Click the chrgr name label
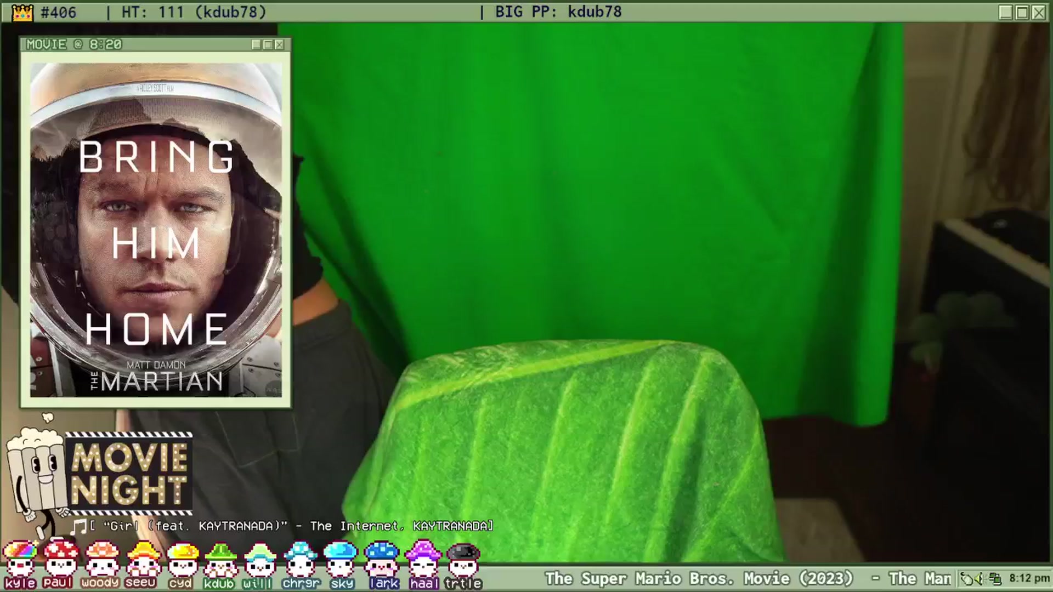Image resolution: width=1053 pixels, height=592 pixels. click(x=301, y=584)
